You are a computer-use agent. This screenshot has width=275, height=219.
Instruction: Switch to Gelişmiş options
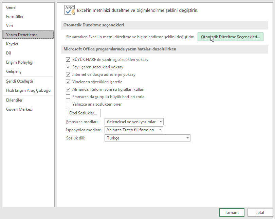tap(28, 71)
